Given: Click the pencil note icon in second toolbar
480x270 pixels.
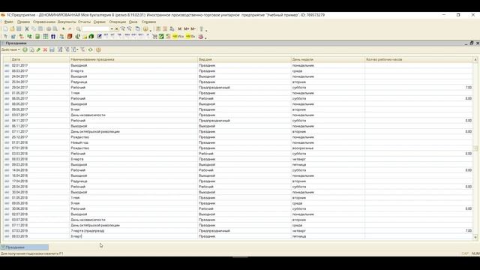Looking at the screenshot, I should [x=99, y=37].
